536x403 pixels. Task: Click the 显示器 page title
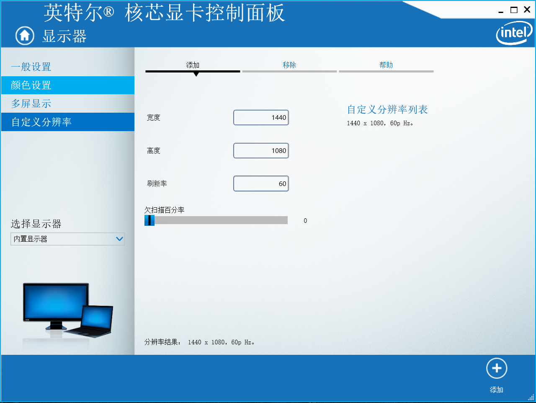tap(64, 36)
